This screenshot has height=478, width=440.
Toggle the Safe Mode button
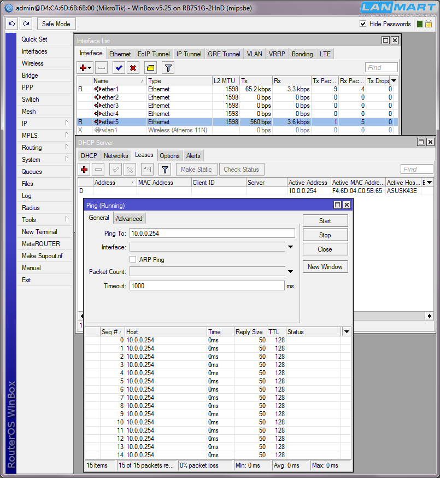tap(56, 24)
